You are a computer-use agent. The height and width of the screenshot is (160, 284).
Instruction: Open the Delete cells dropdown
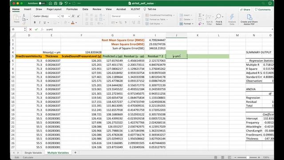[186, 20]
